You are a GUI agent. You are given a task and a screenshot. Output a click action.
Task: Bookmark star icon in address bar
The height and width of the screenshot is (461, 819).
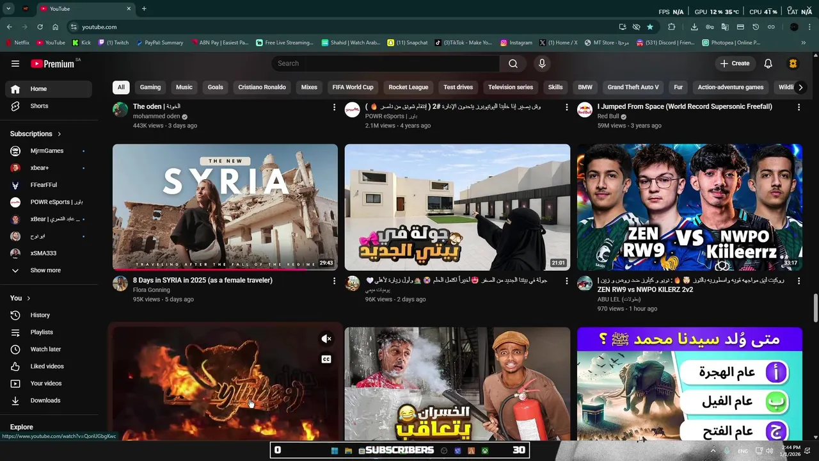(x=650, y=27)
